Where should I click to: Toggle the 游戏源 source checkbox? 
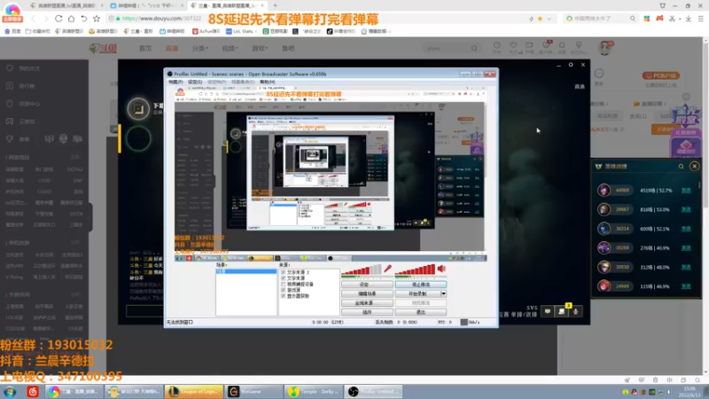click(283, 290)
